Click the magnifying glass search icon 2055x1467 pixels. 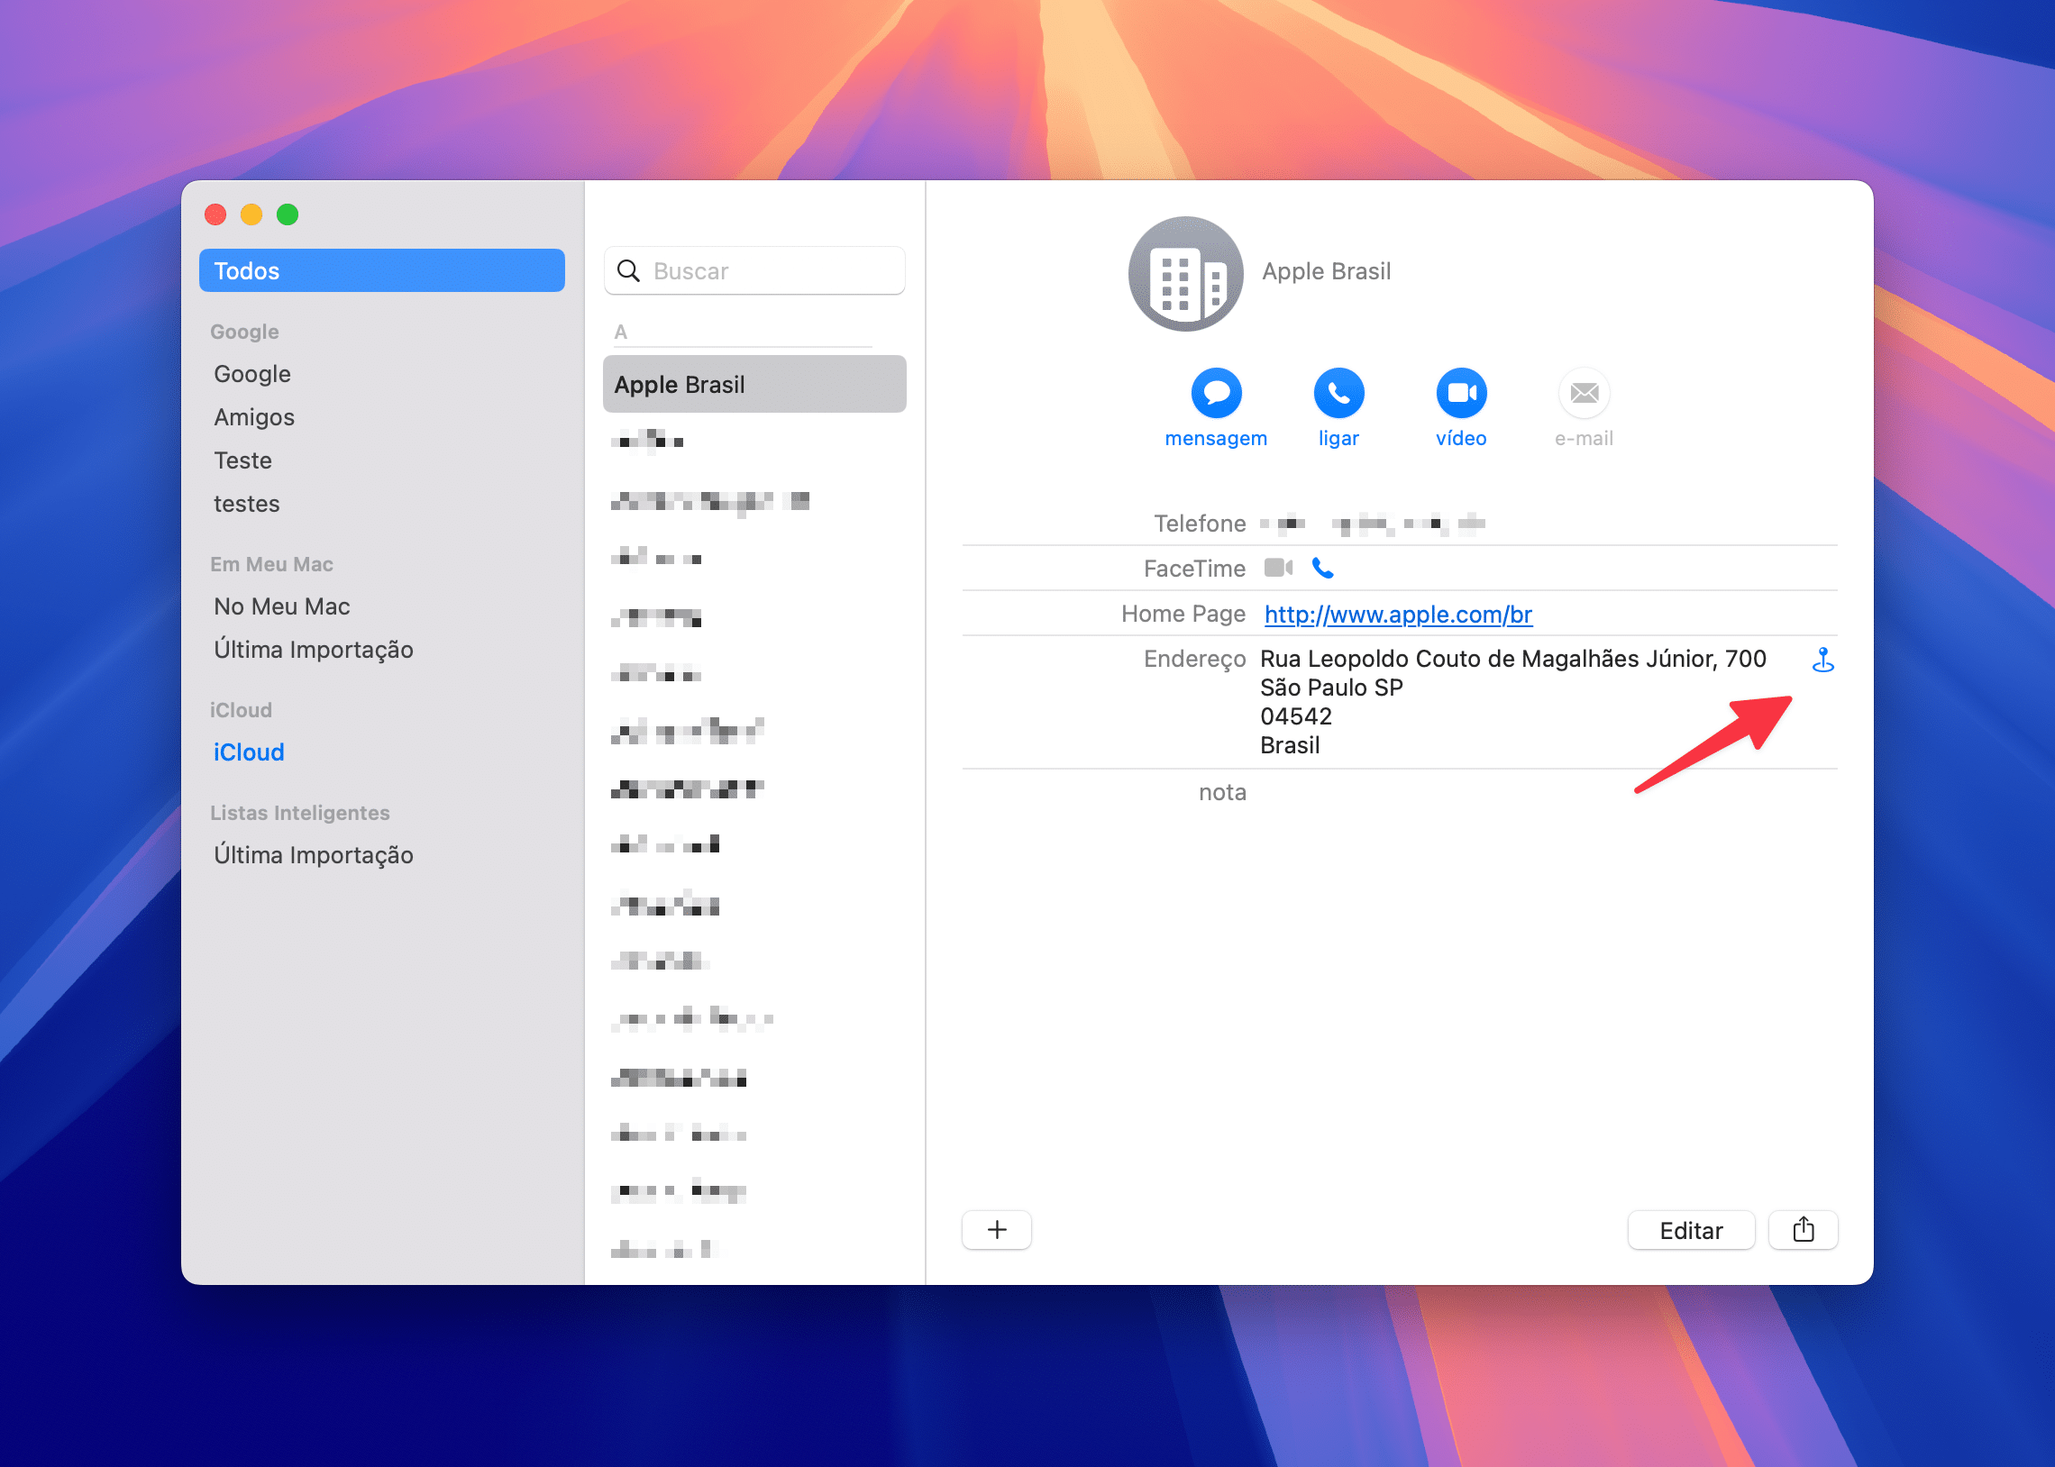click(628, 271)
